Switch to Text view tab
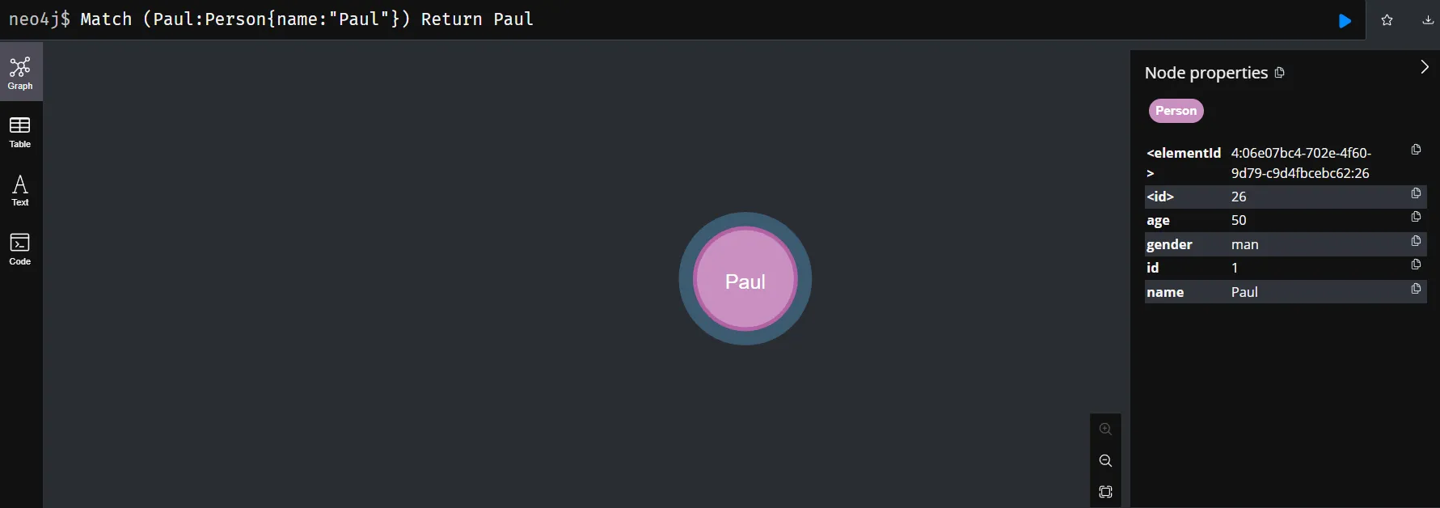The image size is (1440, 508). [x=21, y=191]
